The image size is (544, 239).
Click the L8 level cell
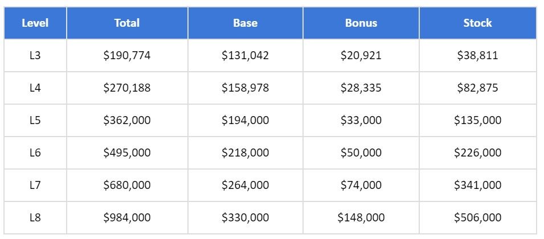35,217
